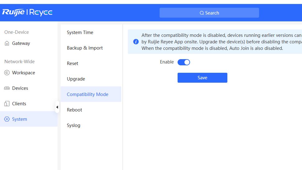Select the Reset menu item

point(72,63)
